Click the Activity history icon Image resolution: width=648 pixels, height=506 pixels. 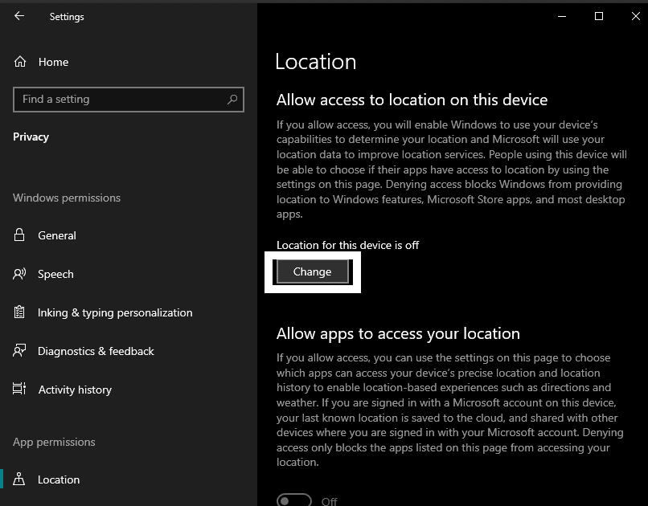click(20, 390)
